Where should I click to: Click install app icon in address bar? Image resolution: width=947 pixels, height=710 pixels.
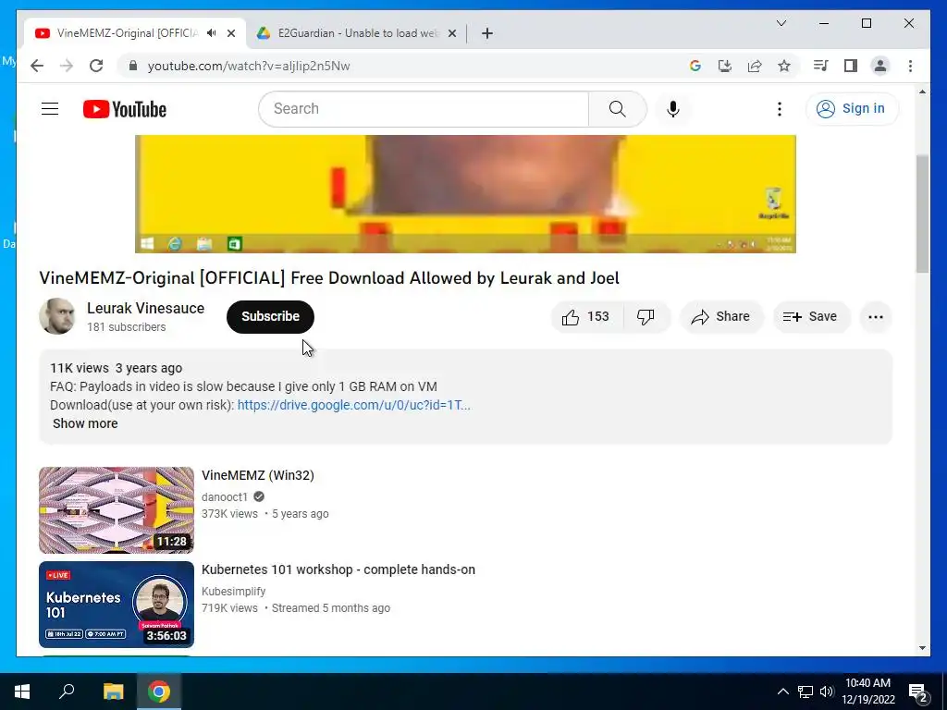click(725, 66)
